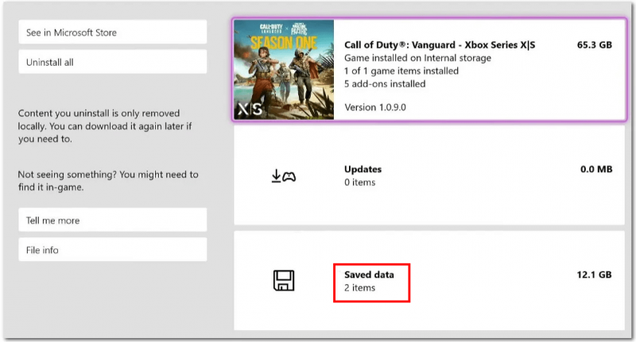Viewport: 636px width, 342px height.
Task: Open the Saved data label
Action: 369,275
